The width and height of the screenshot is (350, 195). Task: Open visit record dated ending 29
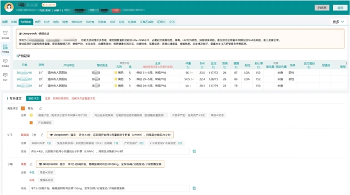(24, 86)
